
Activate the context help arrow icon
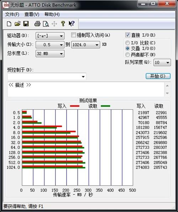click(x=72, y=23)
